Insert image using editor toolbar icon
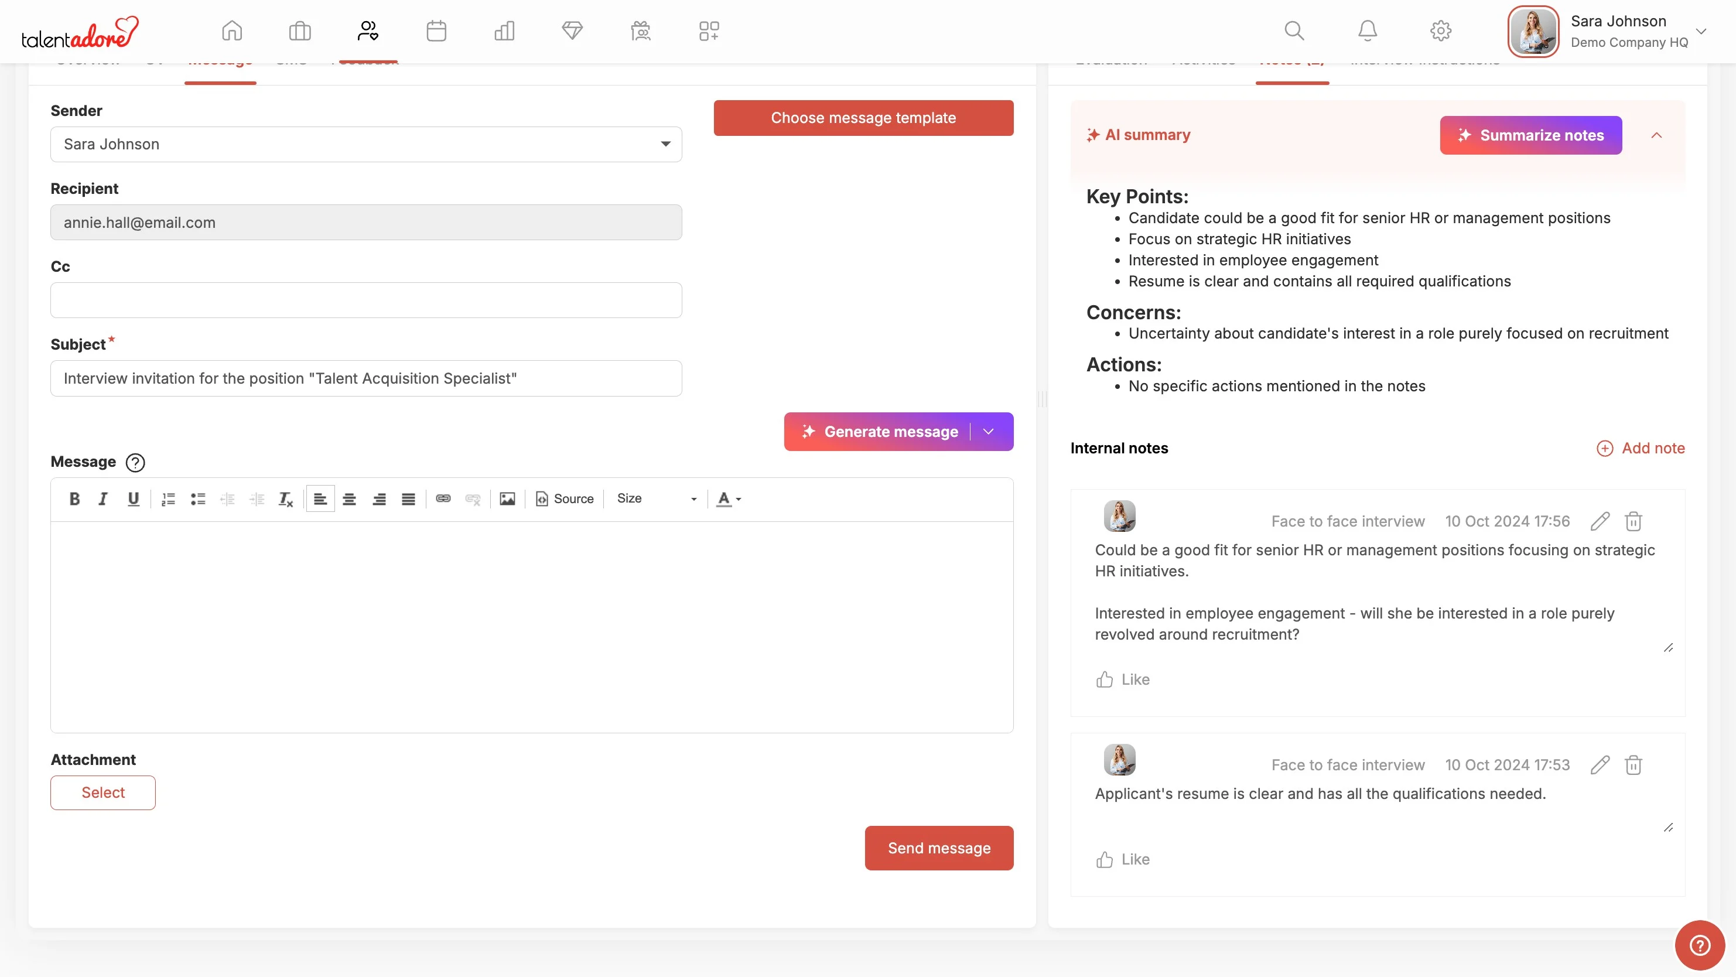Screen dimensions: 1736x977 click(507, 498)
